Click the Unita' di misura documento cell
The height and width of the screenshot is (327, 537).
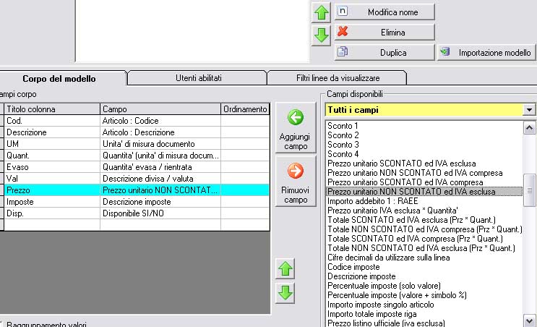coord(160,144)
